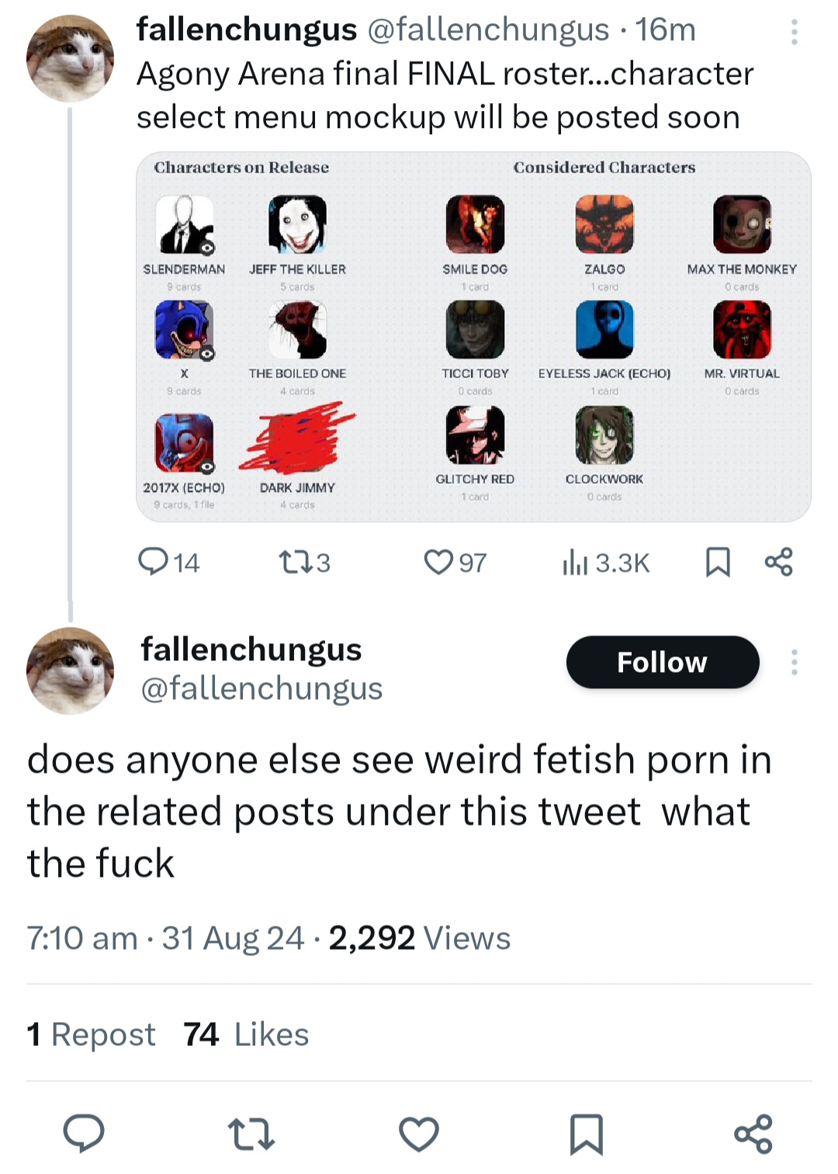Repost the main tweet from bottom action bar

click(x=251, y=1133)
